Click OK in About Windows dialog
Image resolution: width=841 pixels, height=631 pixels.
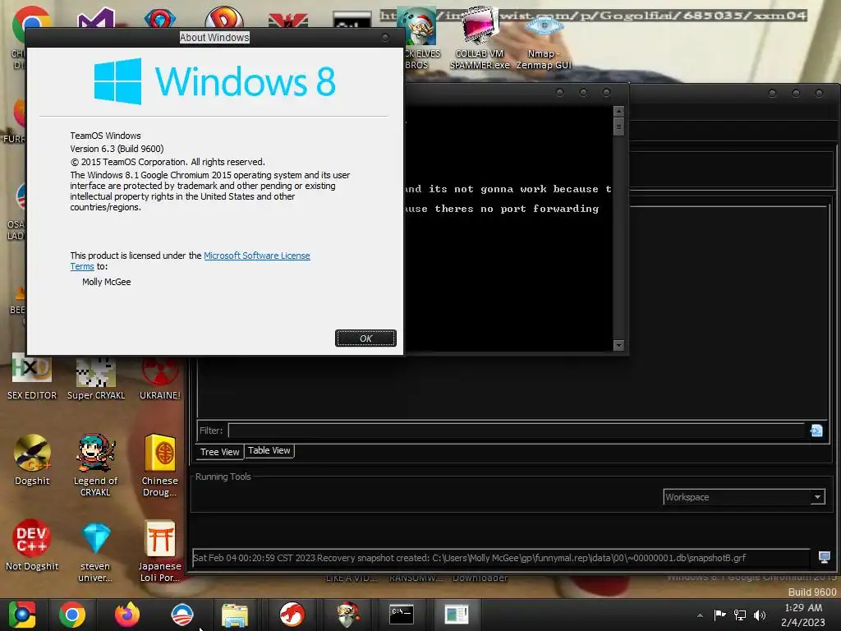tap(365, 338)
